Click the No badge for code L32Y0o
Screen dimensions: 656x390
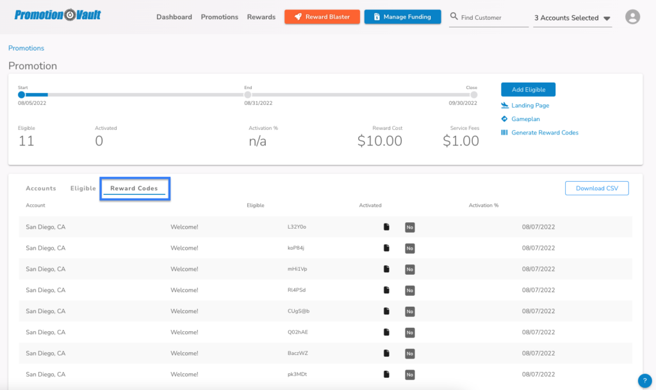pos(409,227)
